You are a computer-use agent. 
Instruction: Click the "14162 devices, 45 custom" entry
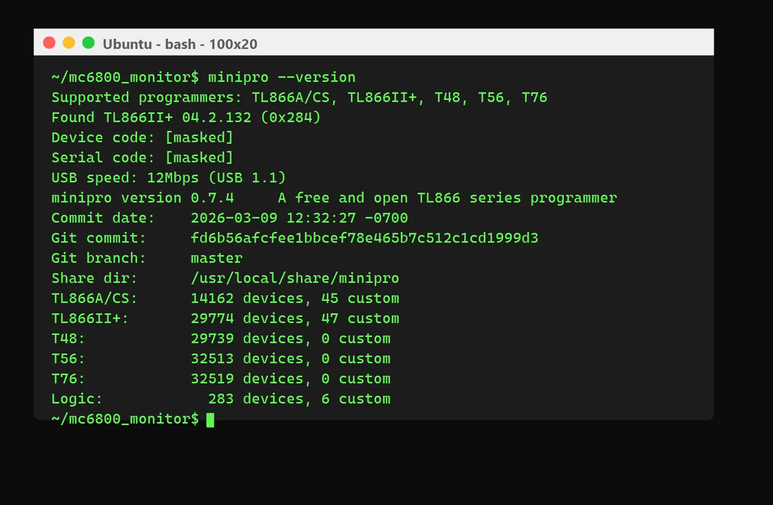295,298
